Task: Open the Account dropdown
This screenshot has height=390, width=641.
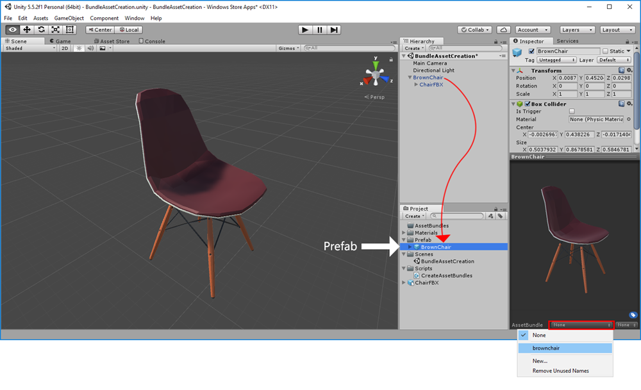Action: coord(533,30)
